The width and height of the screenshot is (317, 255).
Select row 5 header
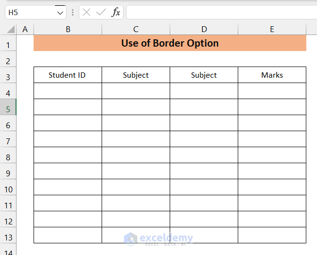8,107
